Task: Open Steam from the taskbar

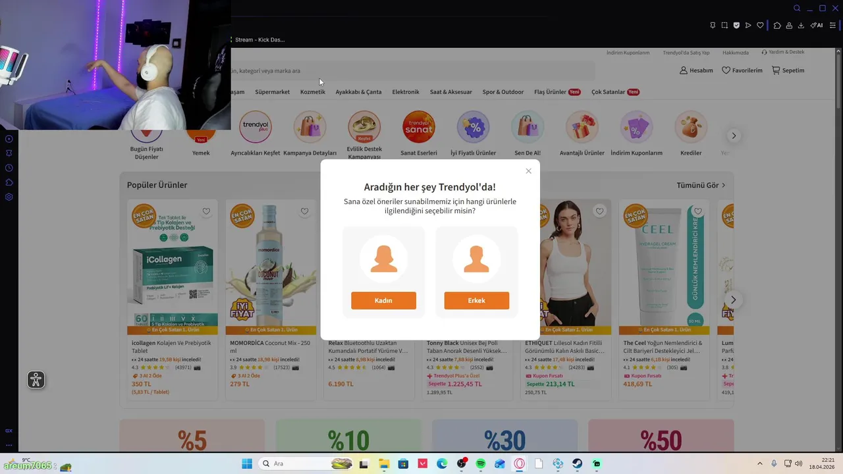Action: pos(578,464)
